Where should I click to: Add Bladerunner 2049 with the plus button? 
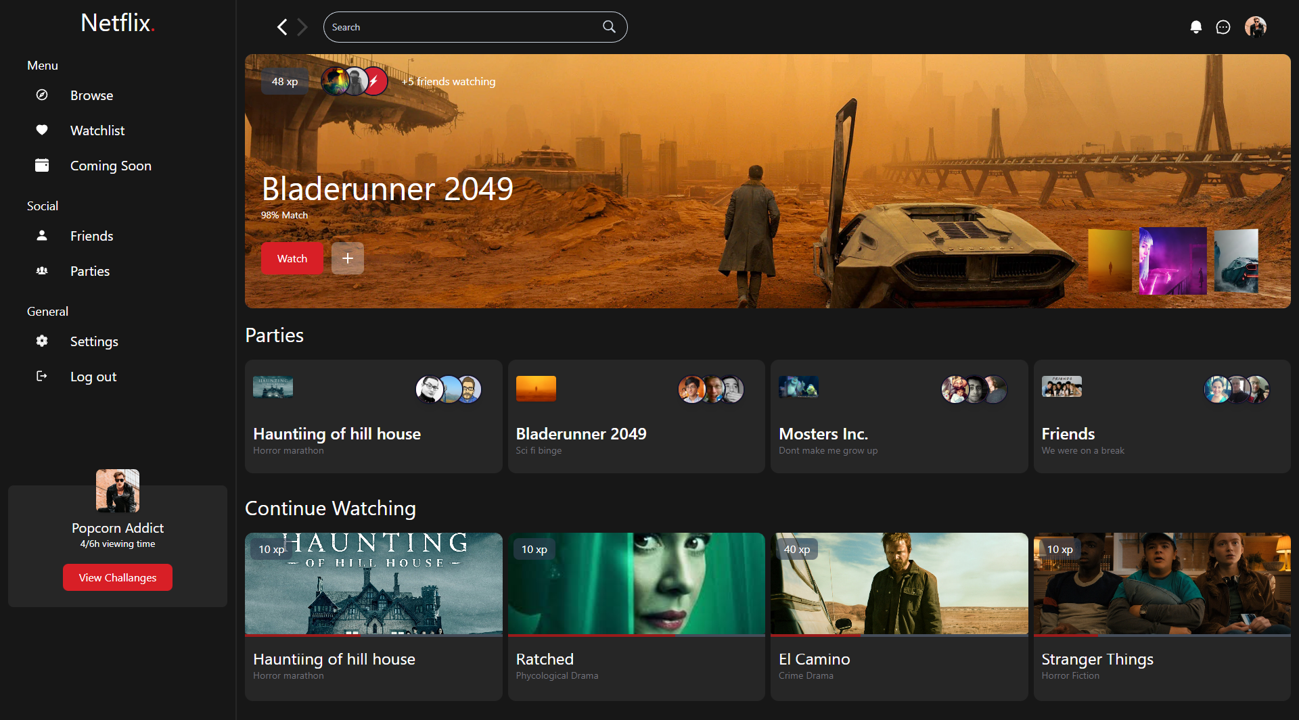(x=348, y=258)
